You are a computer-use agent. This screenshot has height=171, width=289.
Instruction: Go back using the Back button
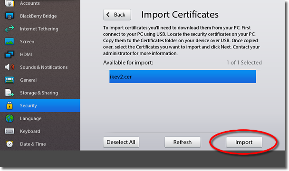click(x=117, y=15)
